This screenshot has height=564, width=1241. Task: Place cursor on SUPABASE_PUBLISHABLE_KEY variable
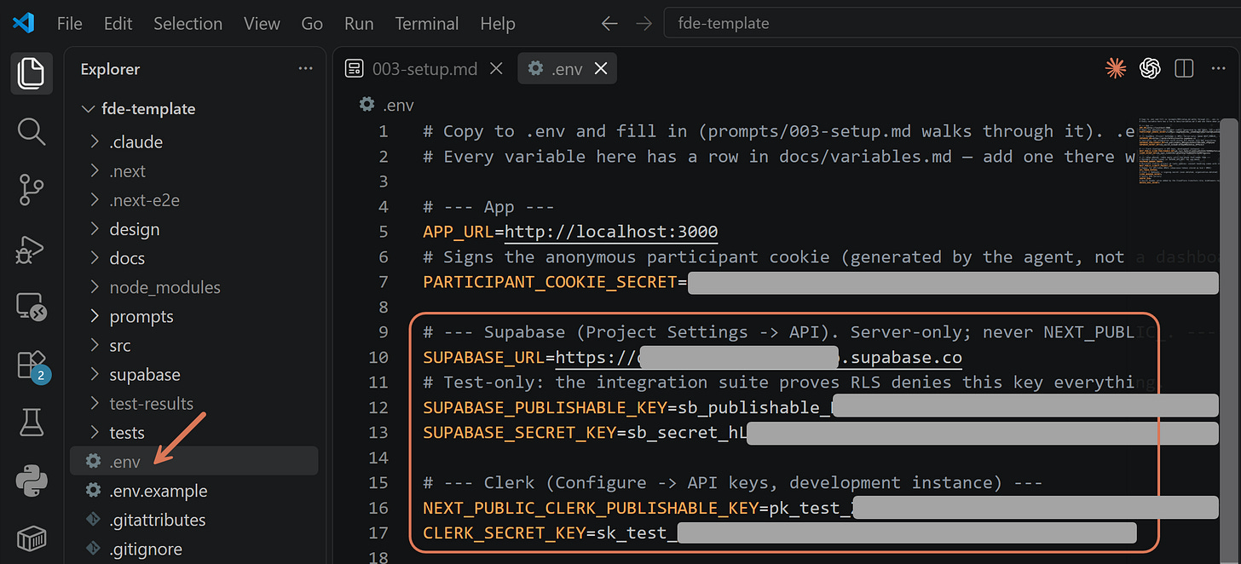coord(544,407)
